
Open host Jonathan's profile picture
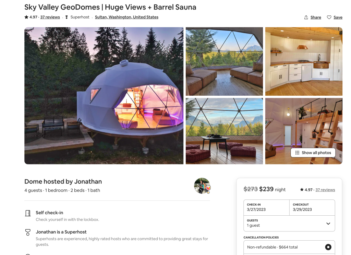click(x=202, y=186)
